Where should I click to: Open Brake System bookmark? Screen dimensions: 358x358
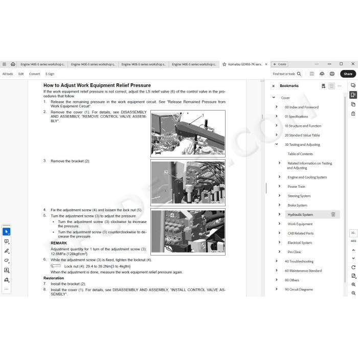[x=297, y=205]
